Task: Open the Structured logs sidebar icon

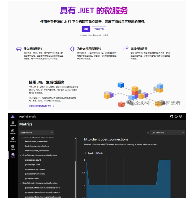Action: click(x=13, y=139)
